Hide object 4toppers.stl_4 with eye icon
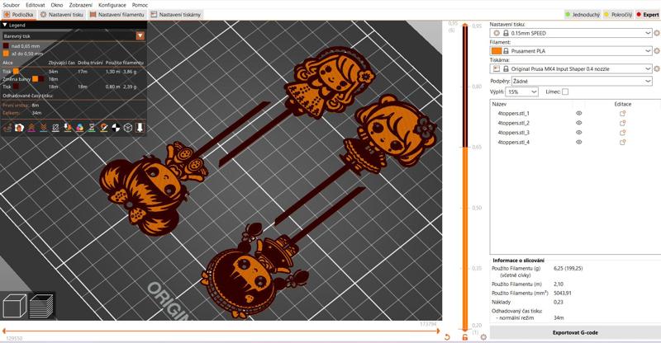661x343 pixels. pyautogui.click(x=579, y=143)
